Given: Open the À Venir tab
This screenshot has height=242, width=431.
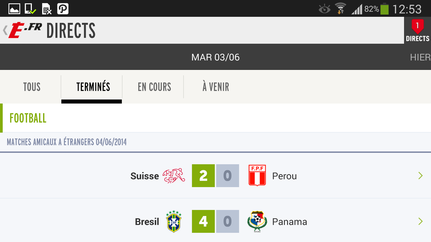Looking at the screenshot, I should click(216, 87).
